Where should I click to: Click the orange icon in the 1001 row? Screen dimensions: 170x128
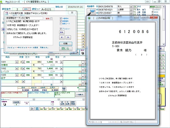pyautogui.click(x=80, y=65)
